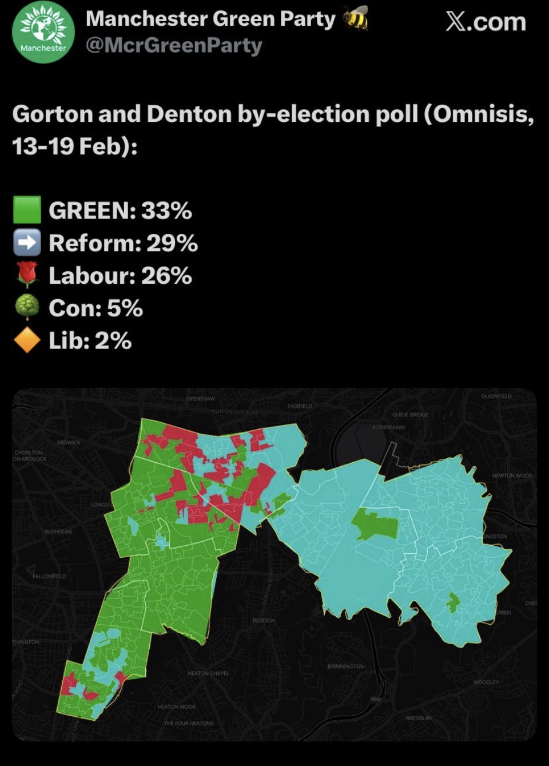Click the right arrow emoji beside Reform
The height and width of the screenshot is (766, 549).
27,243
